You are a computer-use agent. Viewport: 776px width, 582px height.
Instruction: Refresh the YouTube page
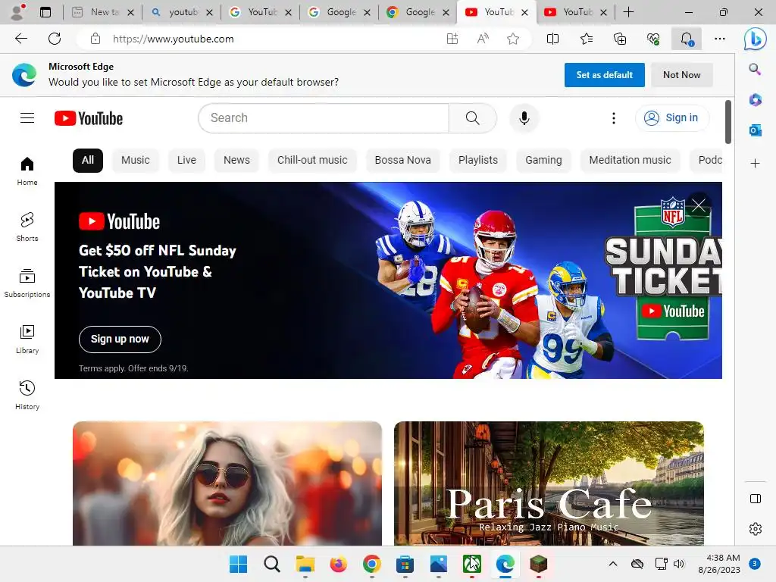[x=55, y=39]
